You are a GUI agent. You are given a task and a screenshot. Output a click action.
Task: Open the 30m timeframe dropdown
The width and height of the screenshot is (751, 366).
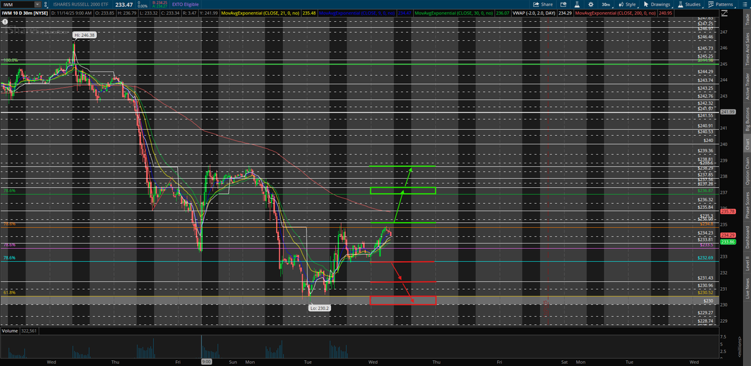(x=605, y=4)
